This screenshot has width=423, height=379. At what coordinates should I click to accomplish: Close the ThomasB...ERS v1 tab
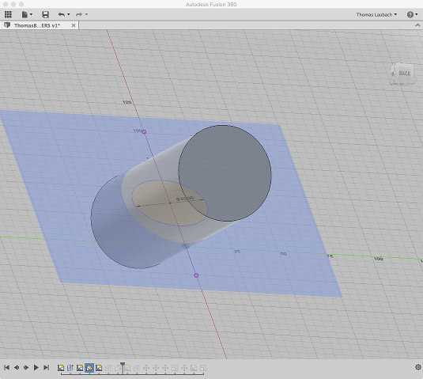(74, 25)
